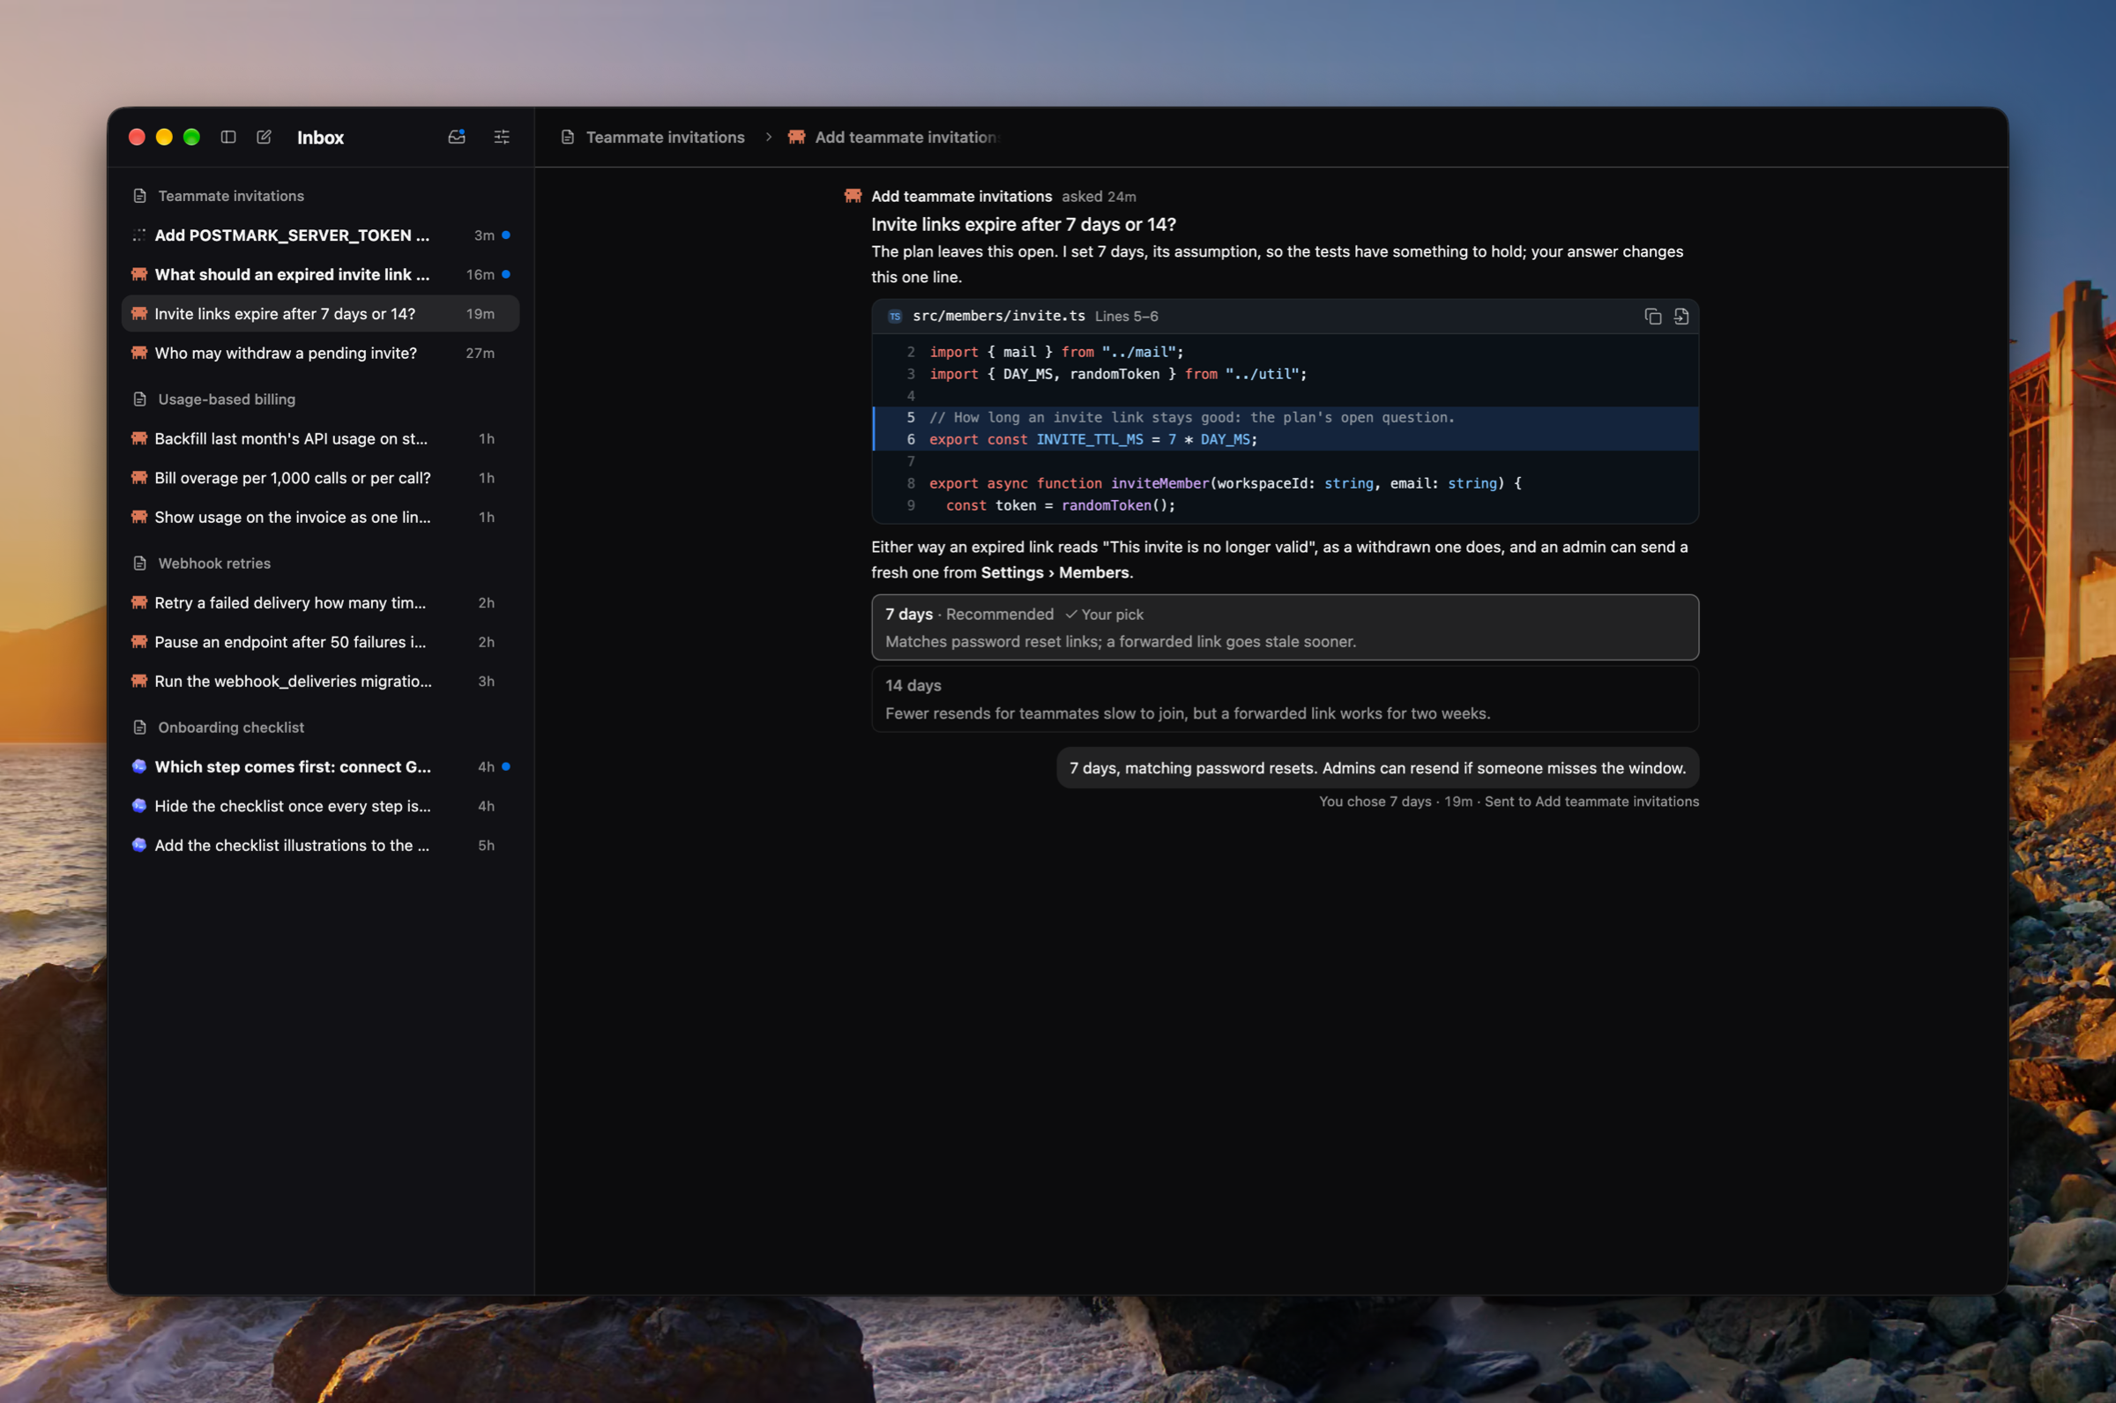Click the src/members/invite.ts file path
This screenshot has width=2116, height=1403.
coord(998,317)
